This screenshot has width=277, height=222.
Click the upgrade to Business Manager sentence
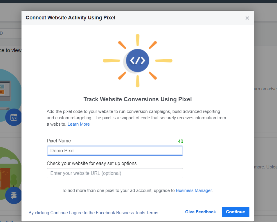[x=137, y=190]
